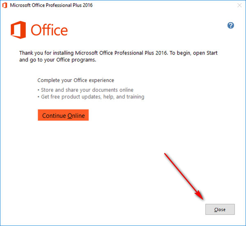Click 'Complete your Office experience' heading

[76, 80]
